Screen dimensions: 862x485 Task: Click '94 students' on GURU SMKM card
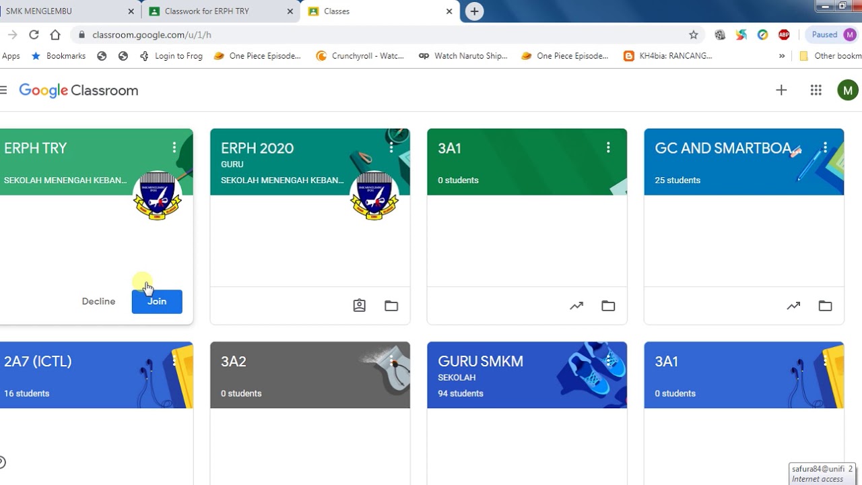(461, 393)
